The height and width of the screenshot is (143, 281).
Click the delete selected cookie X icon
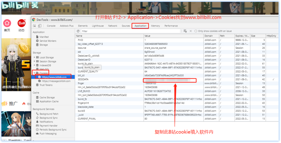pyautogui.click(x=191, y=31)
